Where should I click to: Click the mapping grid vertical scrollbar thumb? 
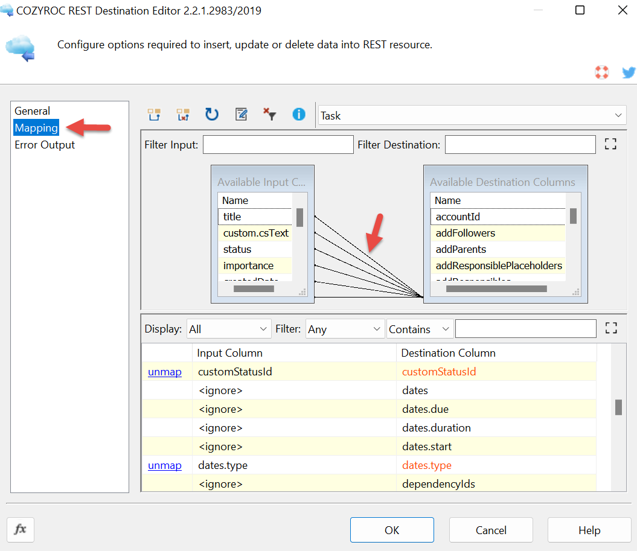(618, 407)
